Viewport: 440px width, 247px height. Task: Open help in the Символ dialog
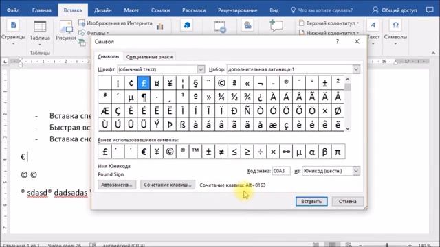[x=338, y=41]
